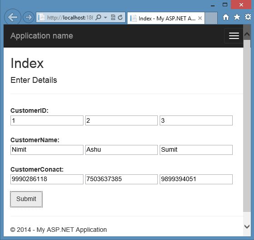Click the CustomerConact: label
The image size is (254, 240).
point(37,169)
